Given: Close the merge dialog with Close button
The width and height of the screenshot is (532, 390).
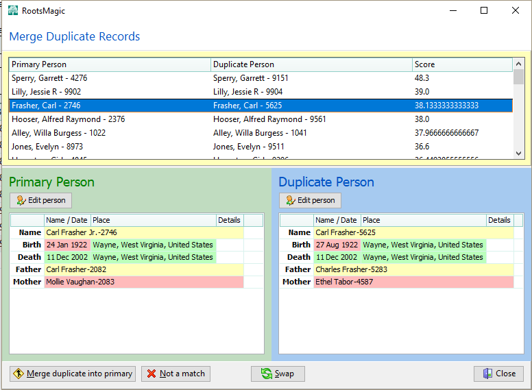Looking at the screenshot, I should [499, 374].
